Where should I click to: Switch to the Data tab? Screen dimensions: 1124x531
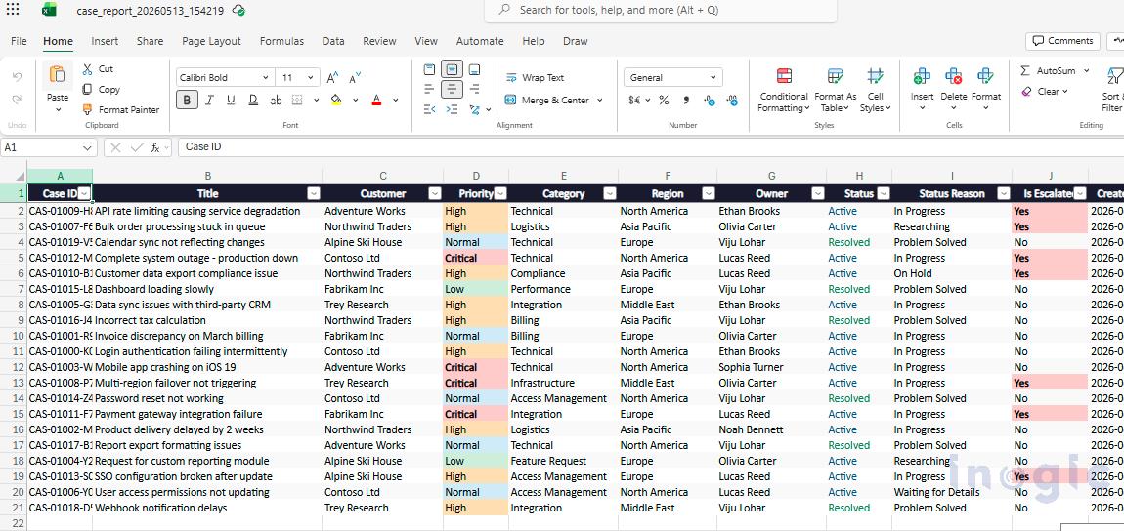333,42
